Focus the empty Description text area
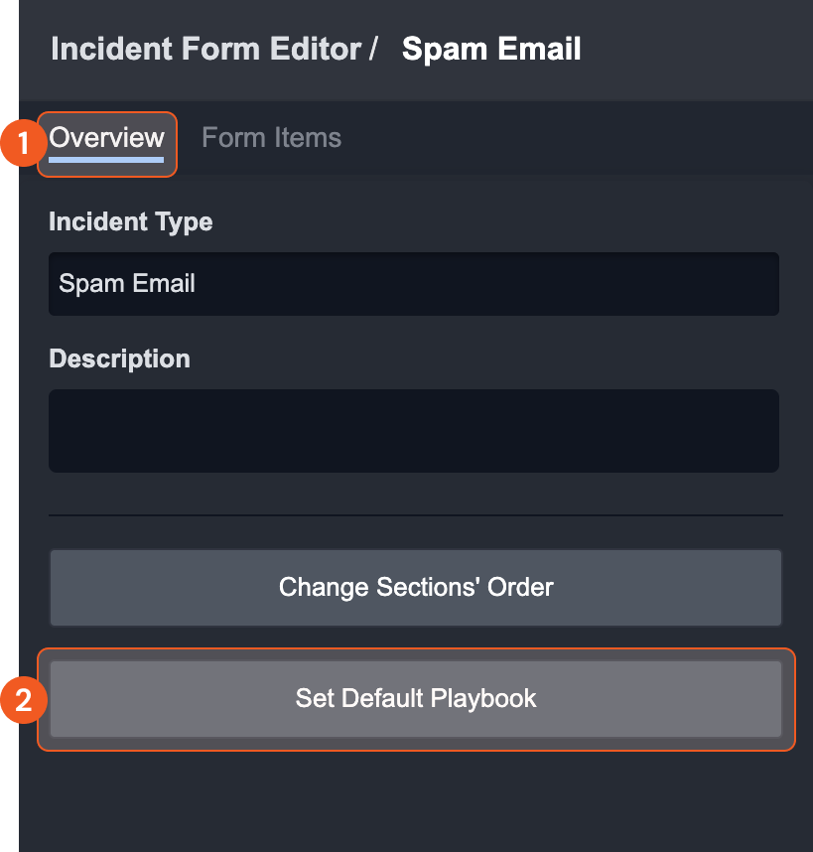This screenshot has width=813, height=852. [414, 430]
